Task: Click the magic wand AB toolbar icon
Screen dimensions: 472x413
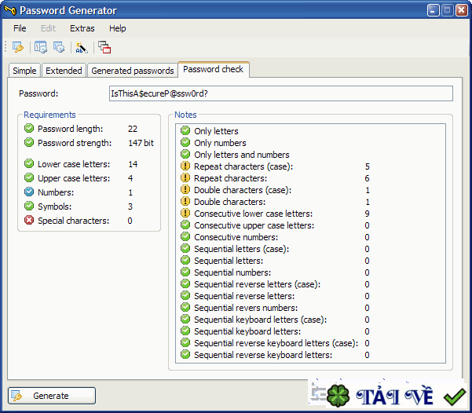Action: pyautogui.click(x=82, y=47)
